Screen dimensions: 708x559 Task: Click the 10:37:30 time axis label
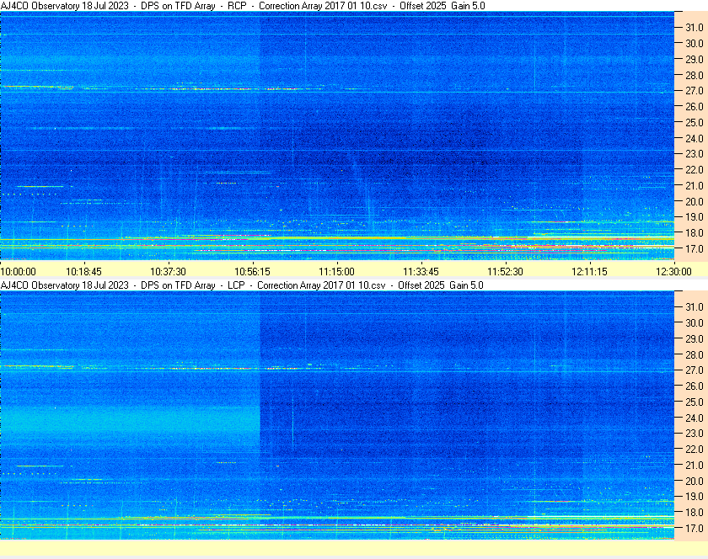pos(168,272)
